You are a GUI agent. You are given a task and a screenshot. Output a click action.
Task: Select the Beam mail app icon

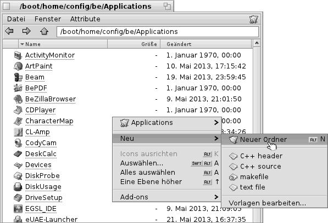(x=18, y=77)
